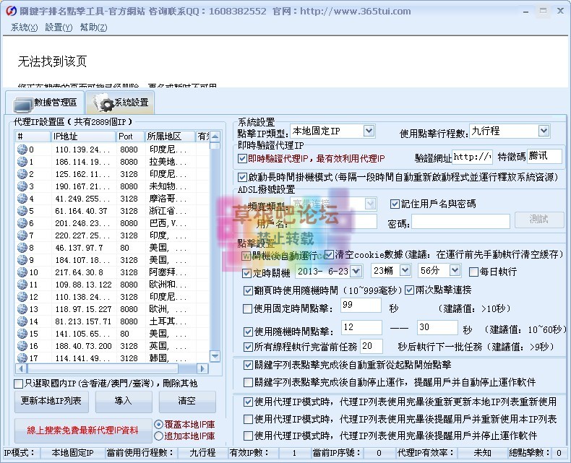Click IP list horizontal scrollbar thumb

[x=102, y=368]
